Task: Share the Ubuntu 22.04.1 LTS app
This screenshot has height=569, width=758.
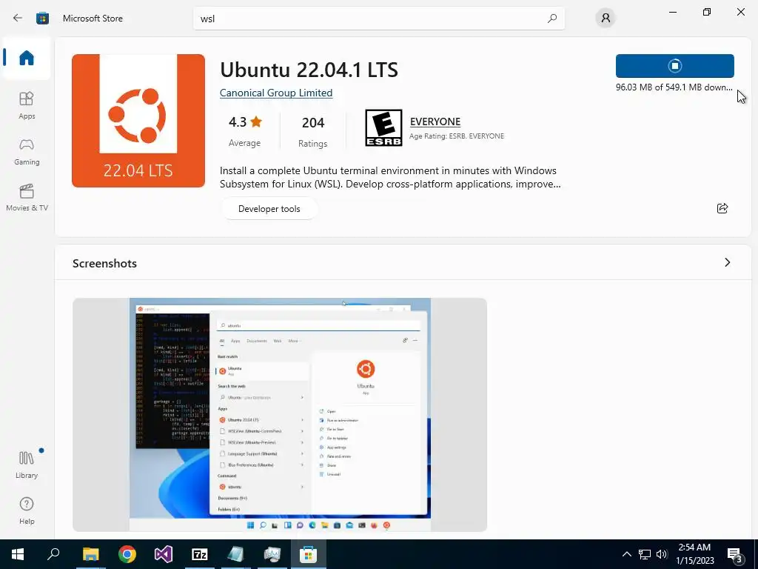Action: (x=722, y=208)
